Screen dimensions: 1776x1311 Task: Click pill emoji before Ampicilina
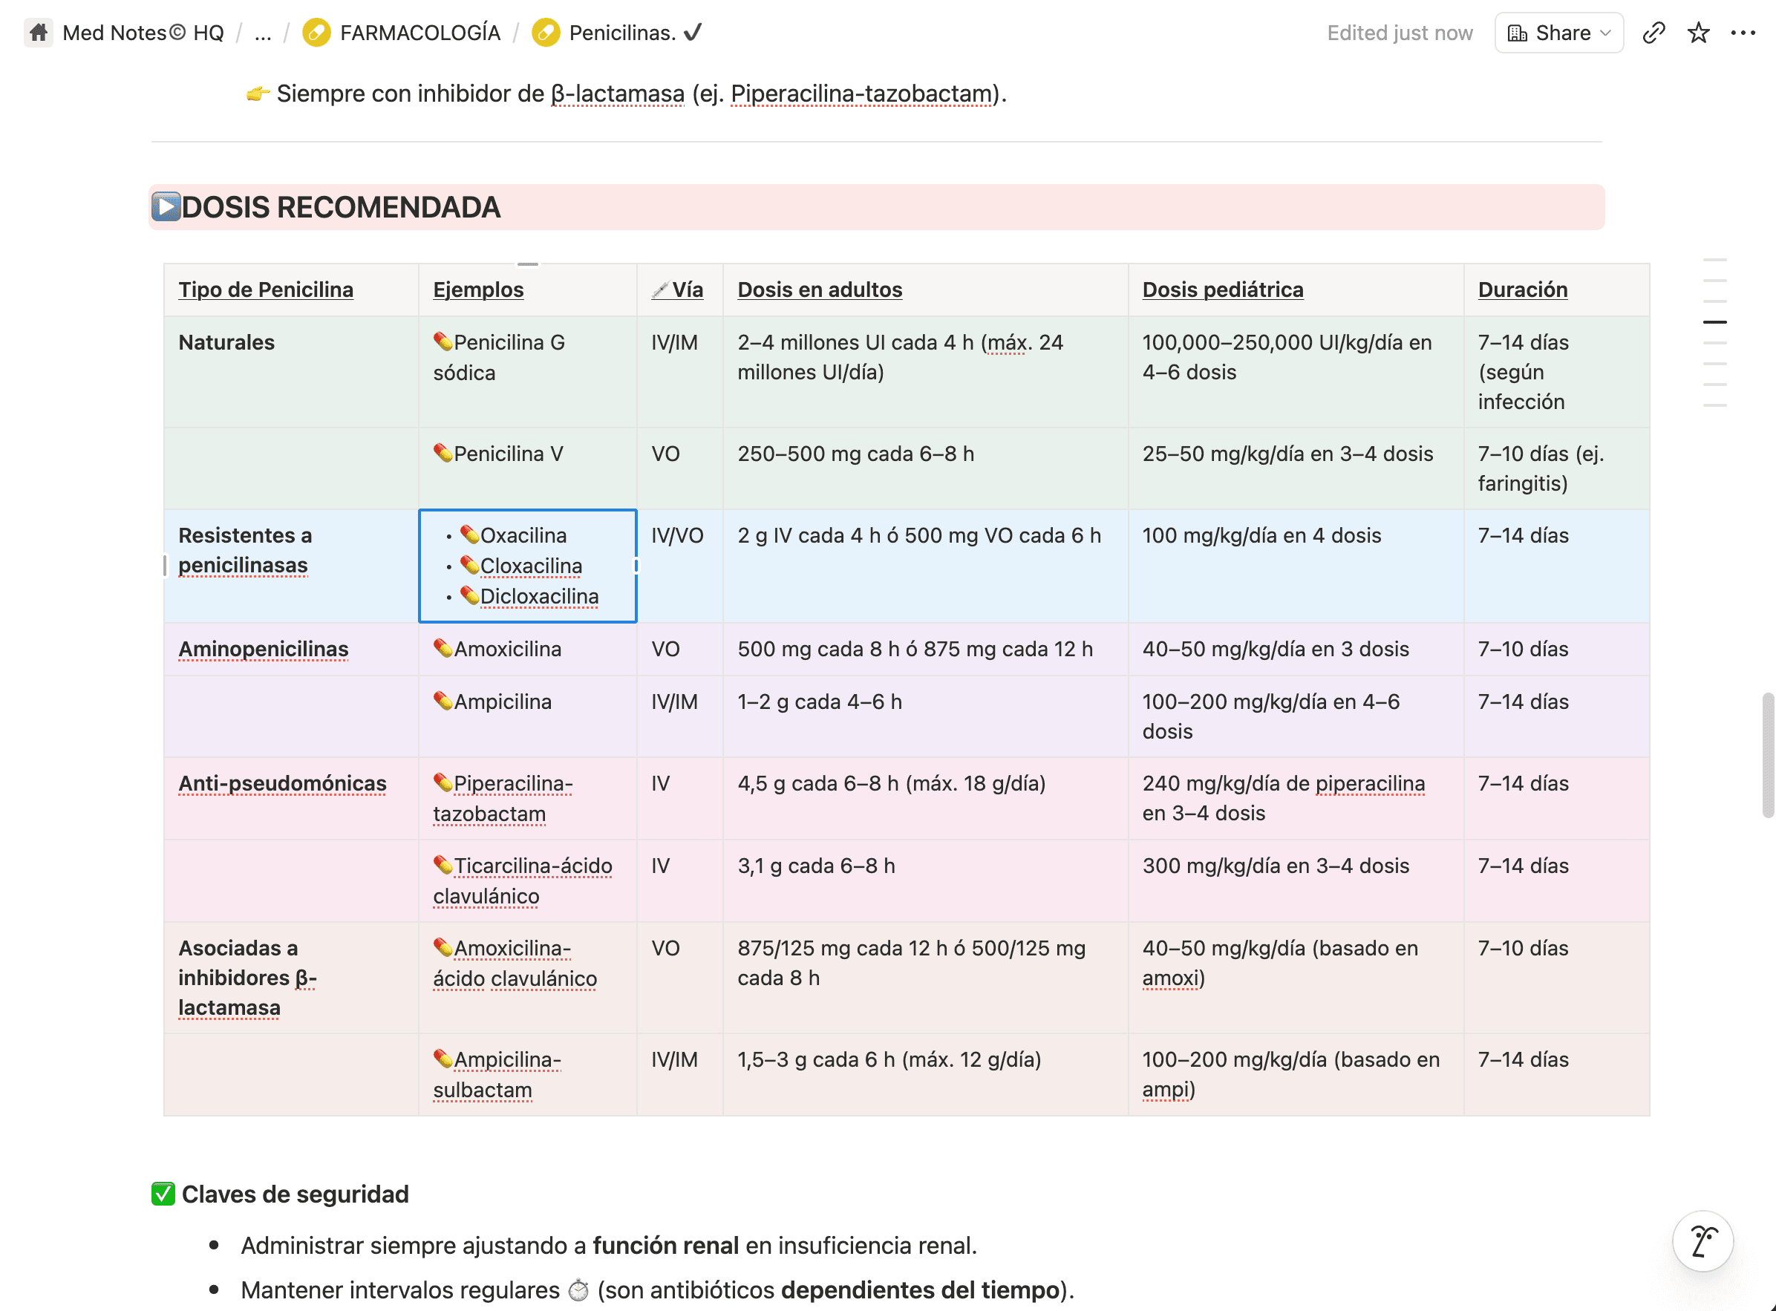[443, 701]
